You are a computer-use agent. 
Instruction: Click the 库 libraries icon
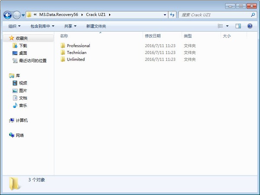coord(12,75)
